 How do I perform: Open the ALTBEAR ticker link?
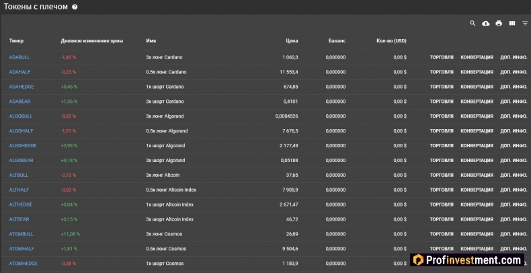19,219
